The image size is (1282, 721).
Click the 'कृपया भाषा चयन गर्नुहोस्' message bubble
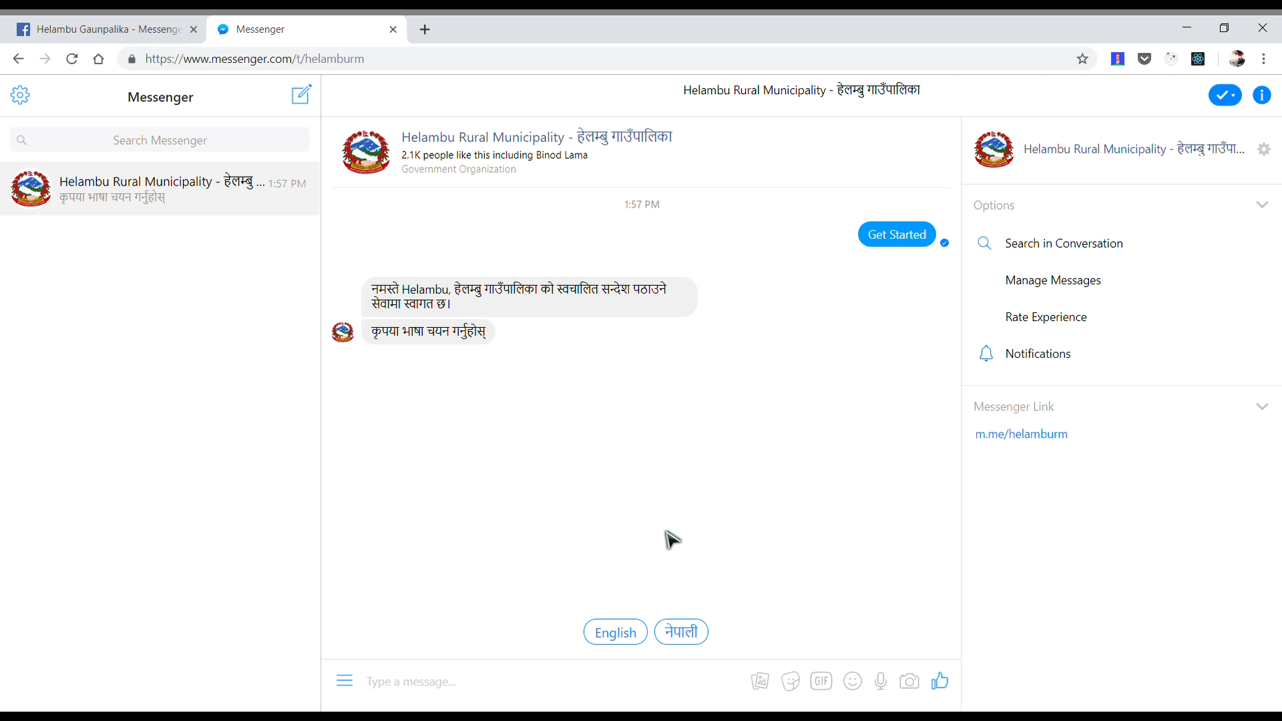point(428,331)
